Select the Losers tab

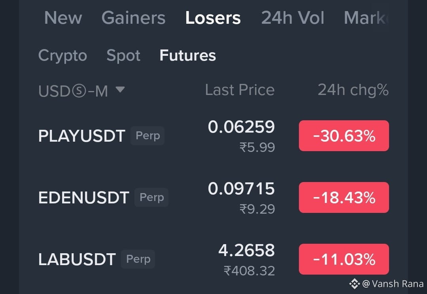pos(213,18)
